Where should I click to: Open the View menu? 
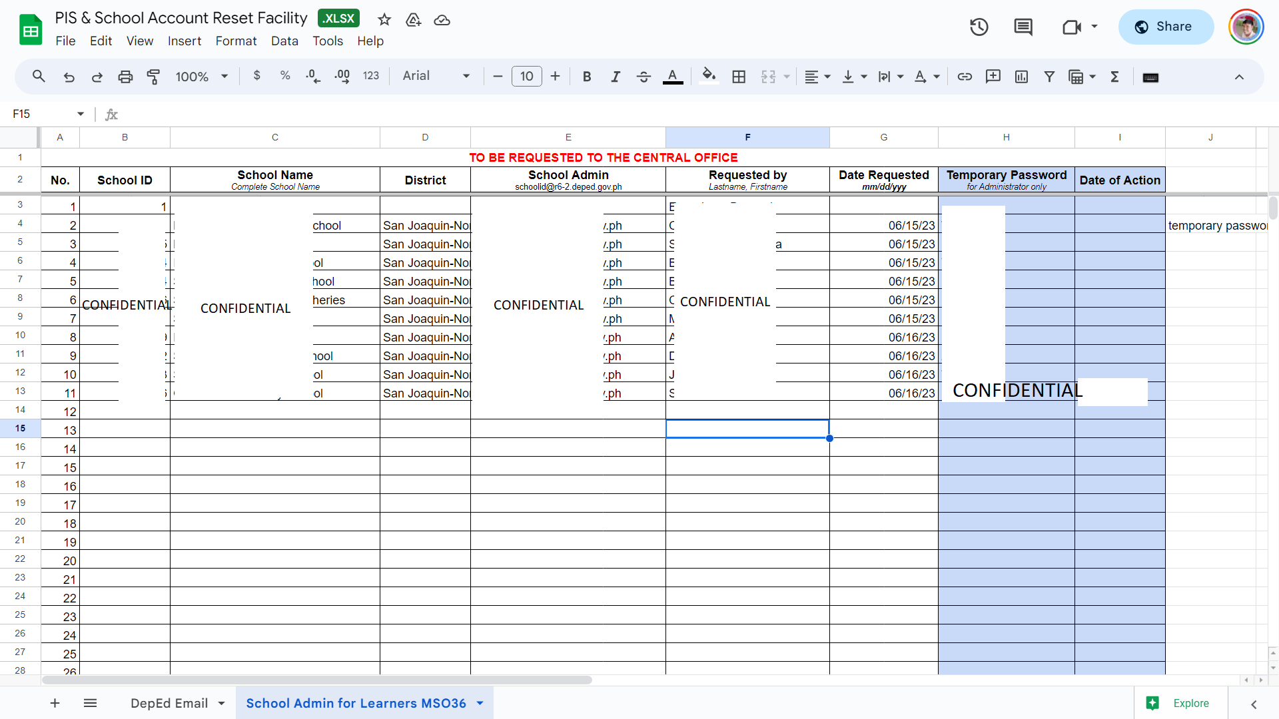coord(140,41)
